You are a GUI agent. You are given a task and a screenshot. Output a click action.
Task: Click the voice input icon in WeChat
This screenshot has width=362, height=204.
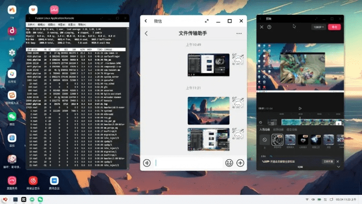click(147, 163)
